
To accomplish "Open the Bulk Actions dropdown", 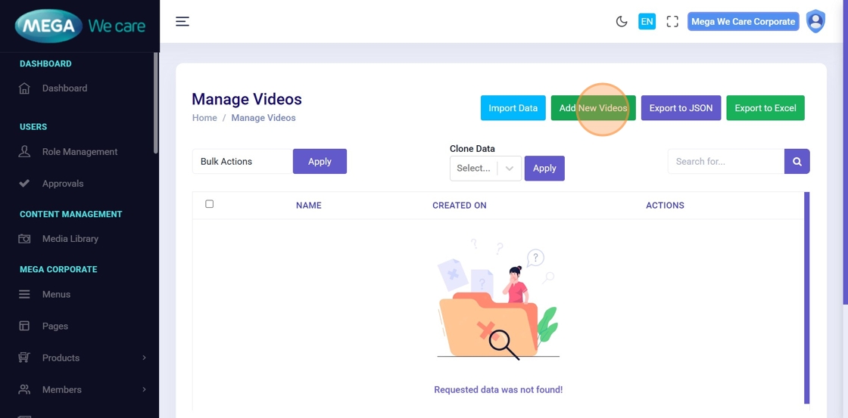I will coord(242,161).
